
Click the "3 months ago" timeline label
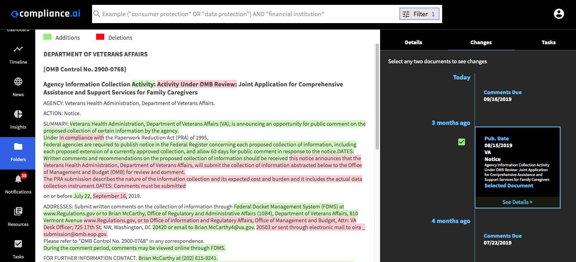pyautogui.click(x=451, y=123)
